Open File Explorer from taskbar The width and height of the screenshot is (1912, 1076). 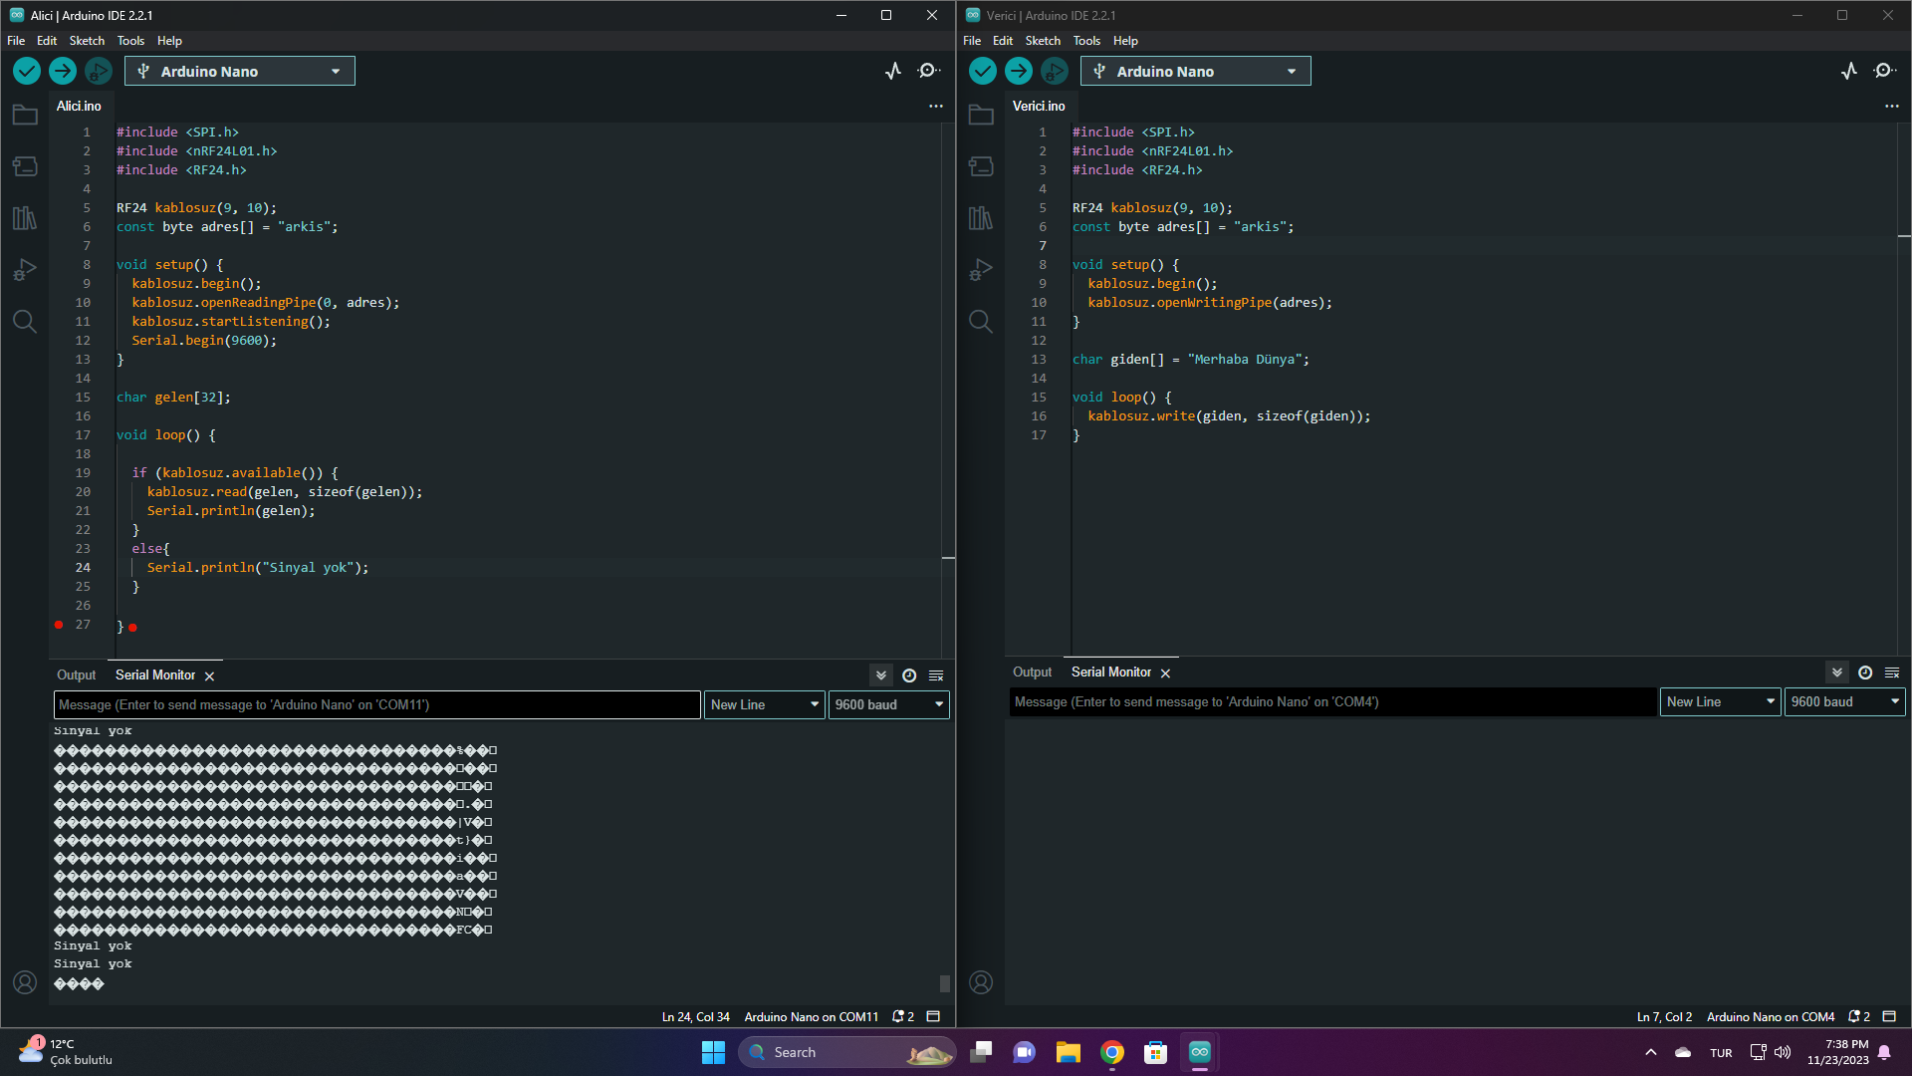tap(1068, 1052)
